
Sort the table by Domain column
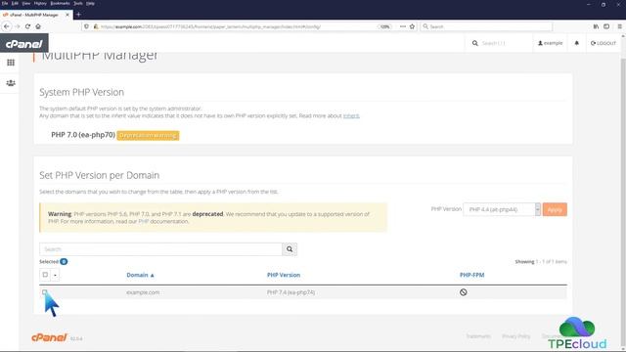140,275
